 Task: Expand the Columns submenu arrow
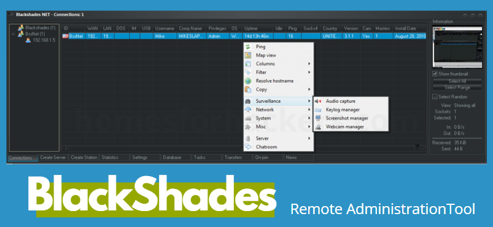coord(309,64)
